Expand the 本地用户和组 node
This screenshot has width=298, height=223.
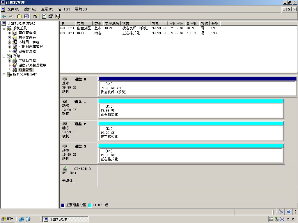pos(9,42)
